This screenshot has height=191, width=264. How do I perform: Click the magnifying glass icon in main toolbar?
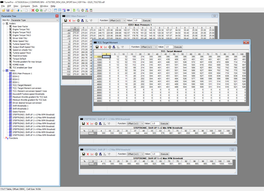pyautogui.click(x=78, y=10)
